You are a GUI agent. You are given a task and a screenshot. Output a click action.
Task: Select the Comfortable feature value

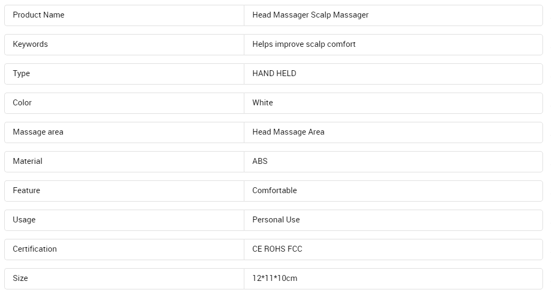click(x=275, y=190)
